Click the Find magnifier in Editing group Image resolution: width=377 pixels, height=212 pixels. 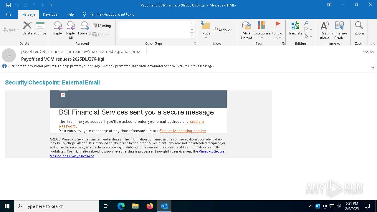click(306, 23)
